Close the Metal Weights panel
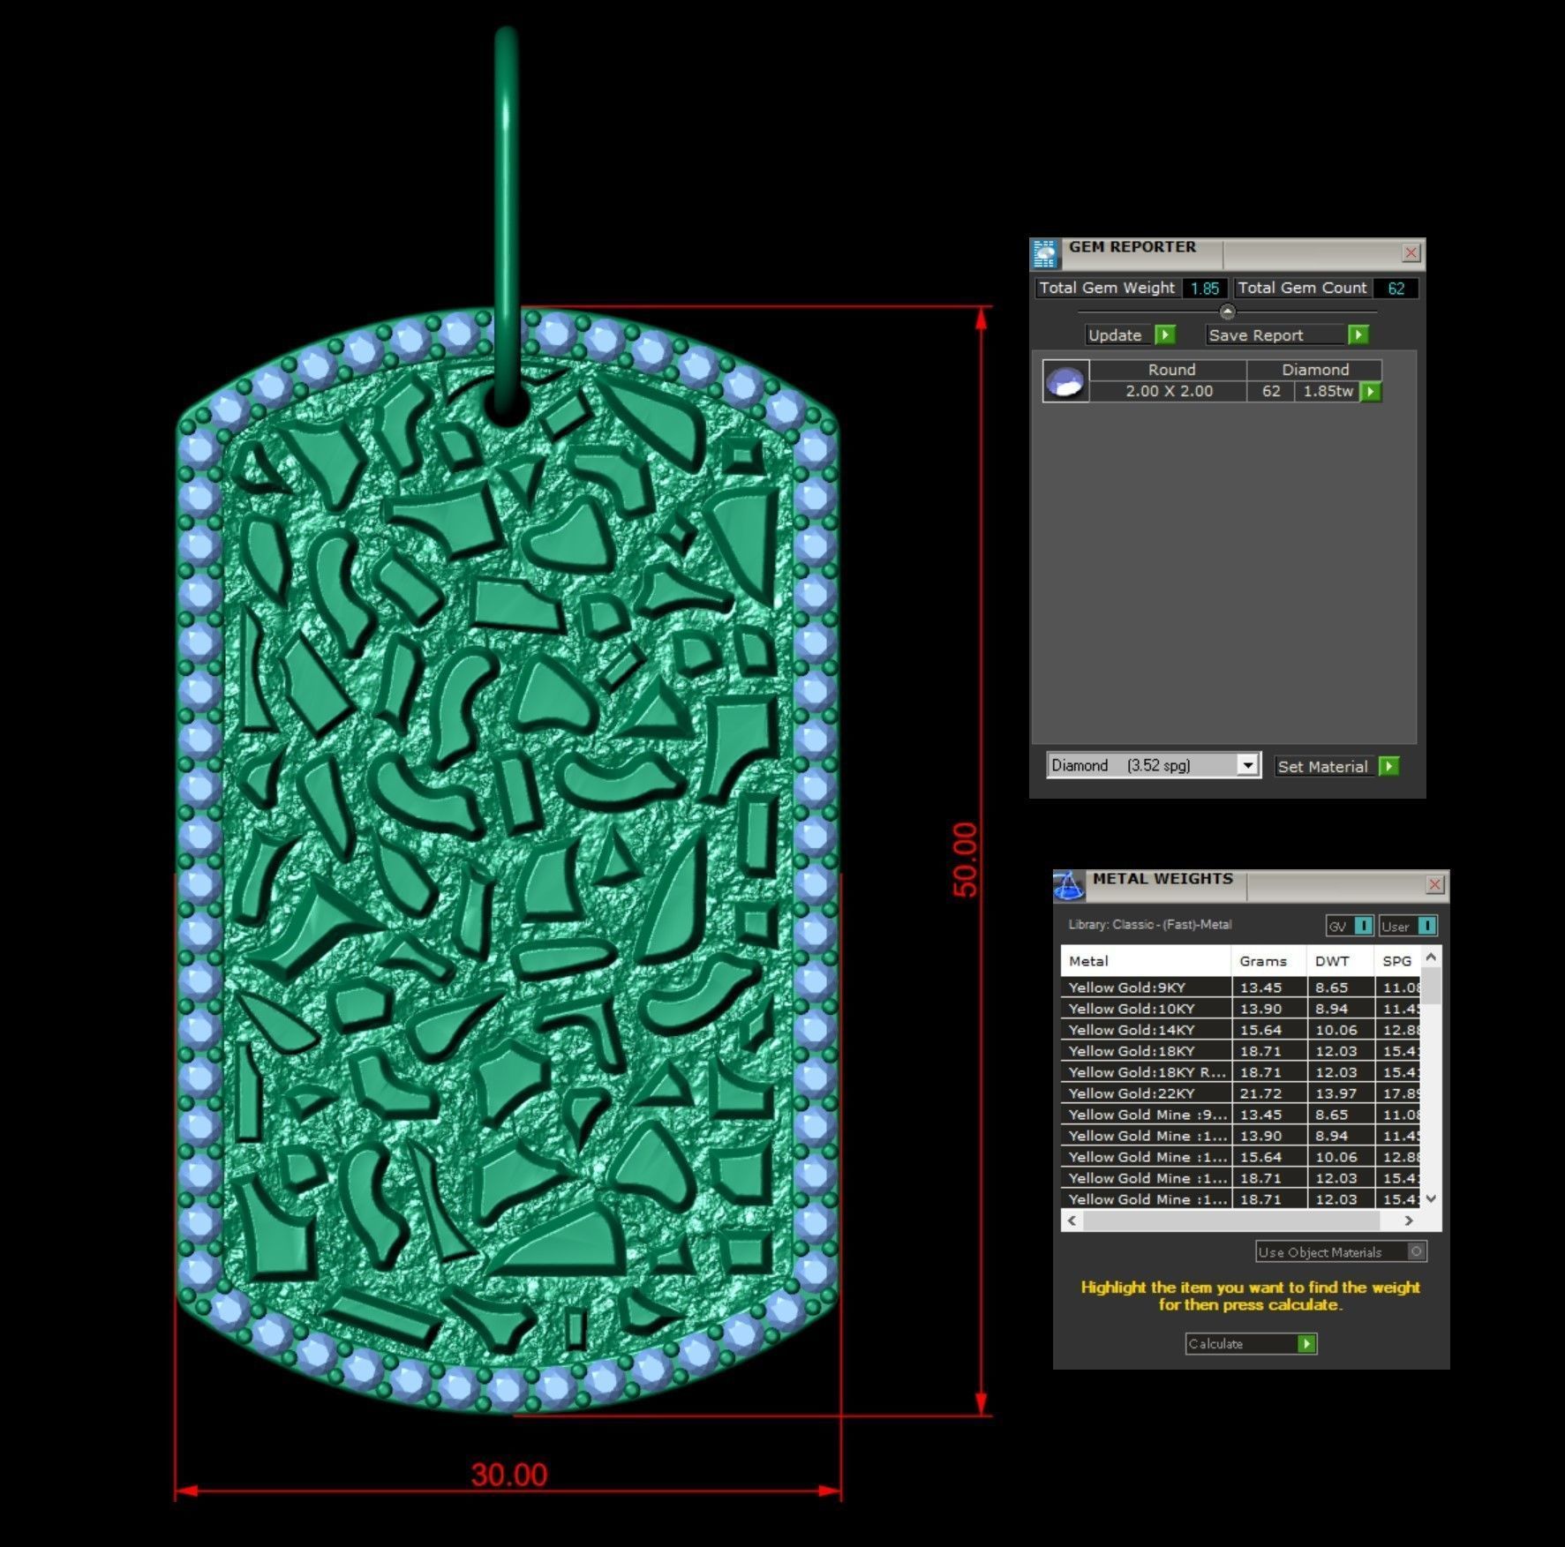 click(x=1435, y=884)
